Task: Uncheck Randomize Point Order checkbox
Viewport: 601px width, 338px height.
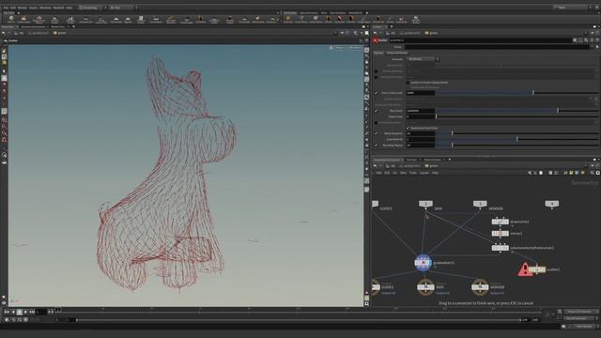Action: [x=408, y=128]
